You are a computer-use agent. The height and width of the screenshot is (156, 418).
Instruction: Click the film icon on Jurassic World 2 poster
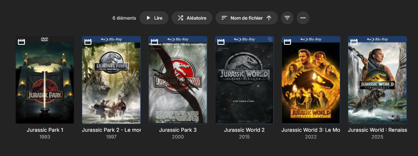click(221, 42)
